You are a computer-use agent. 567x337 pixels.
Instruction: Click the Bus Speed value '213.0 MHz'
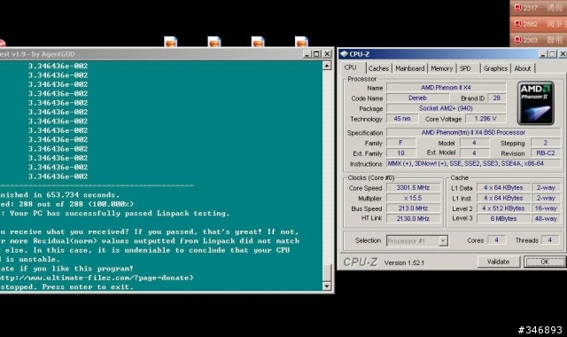[414, 208]
